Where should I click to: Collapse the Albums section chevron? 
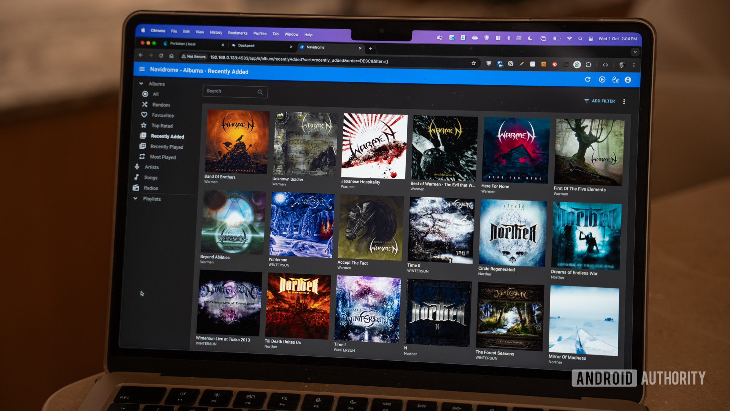141,83
